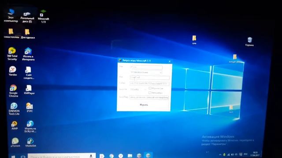Click the Java path field above Играть
This screenshot has height=158, width=282.
(149, 97)
